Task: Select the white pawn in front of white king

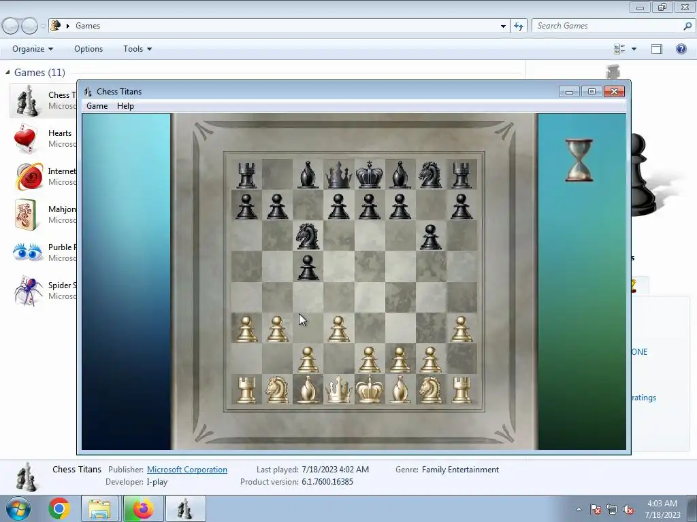Action: coord(370,360)
